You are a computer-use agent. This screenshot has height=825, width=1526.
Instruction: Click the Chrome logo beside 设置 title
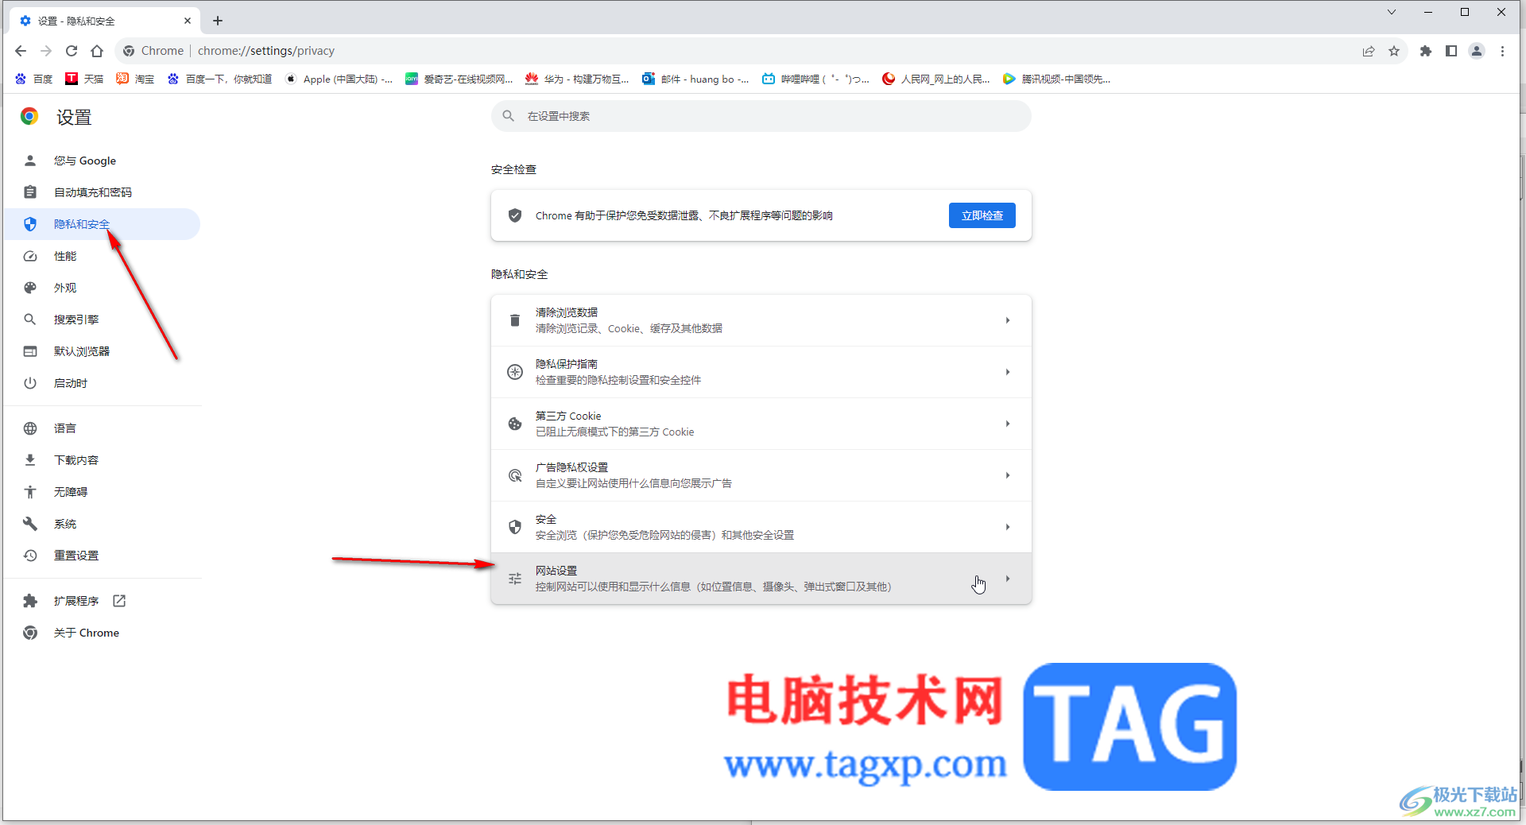[29, 117]
